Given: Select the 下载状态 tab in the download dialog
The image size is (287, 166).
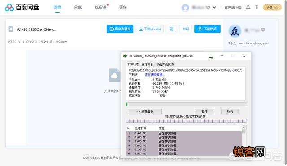Looking at the screenshot, I should tap(133, 64).
